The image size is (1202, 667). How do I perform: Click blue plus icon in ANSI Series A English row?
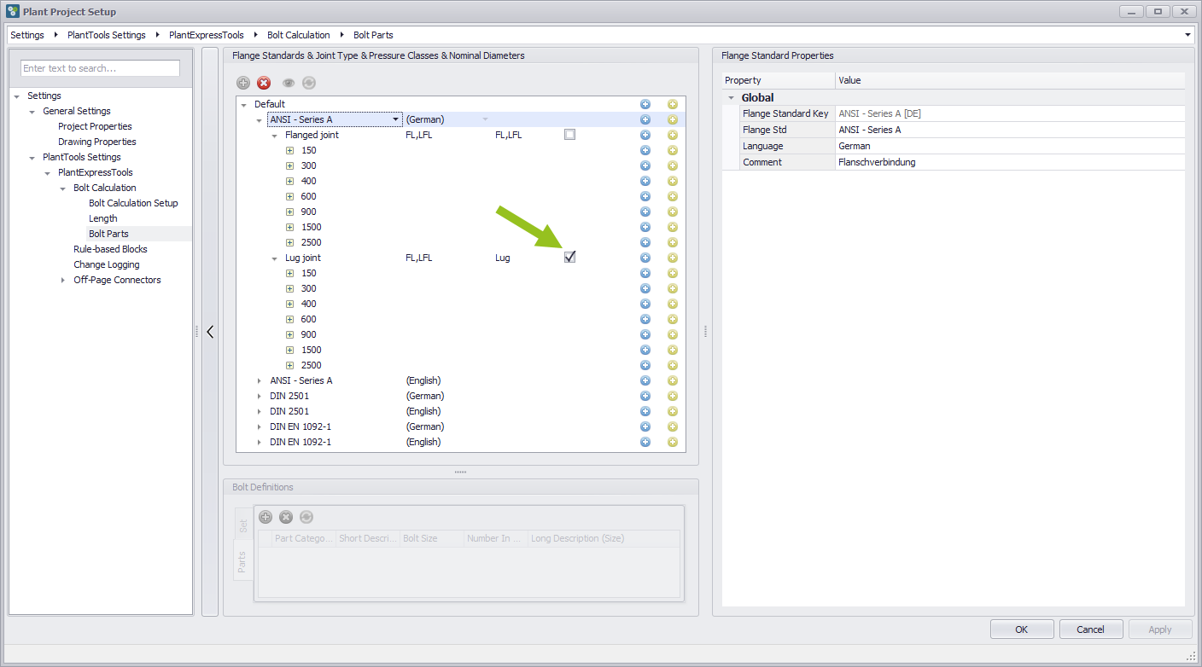click(x=645, y=380)
